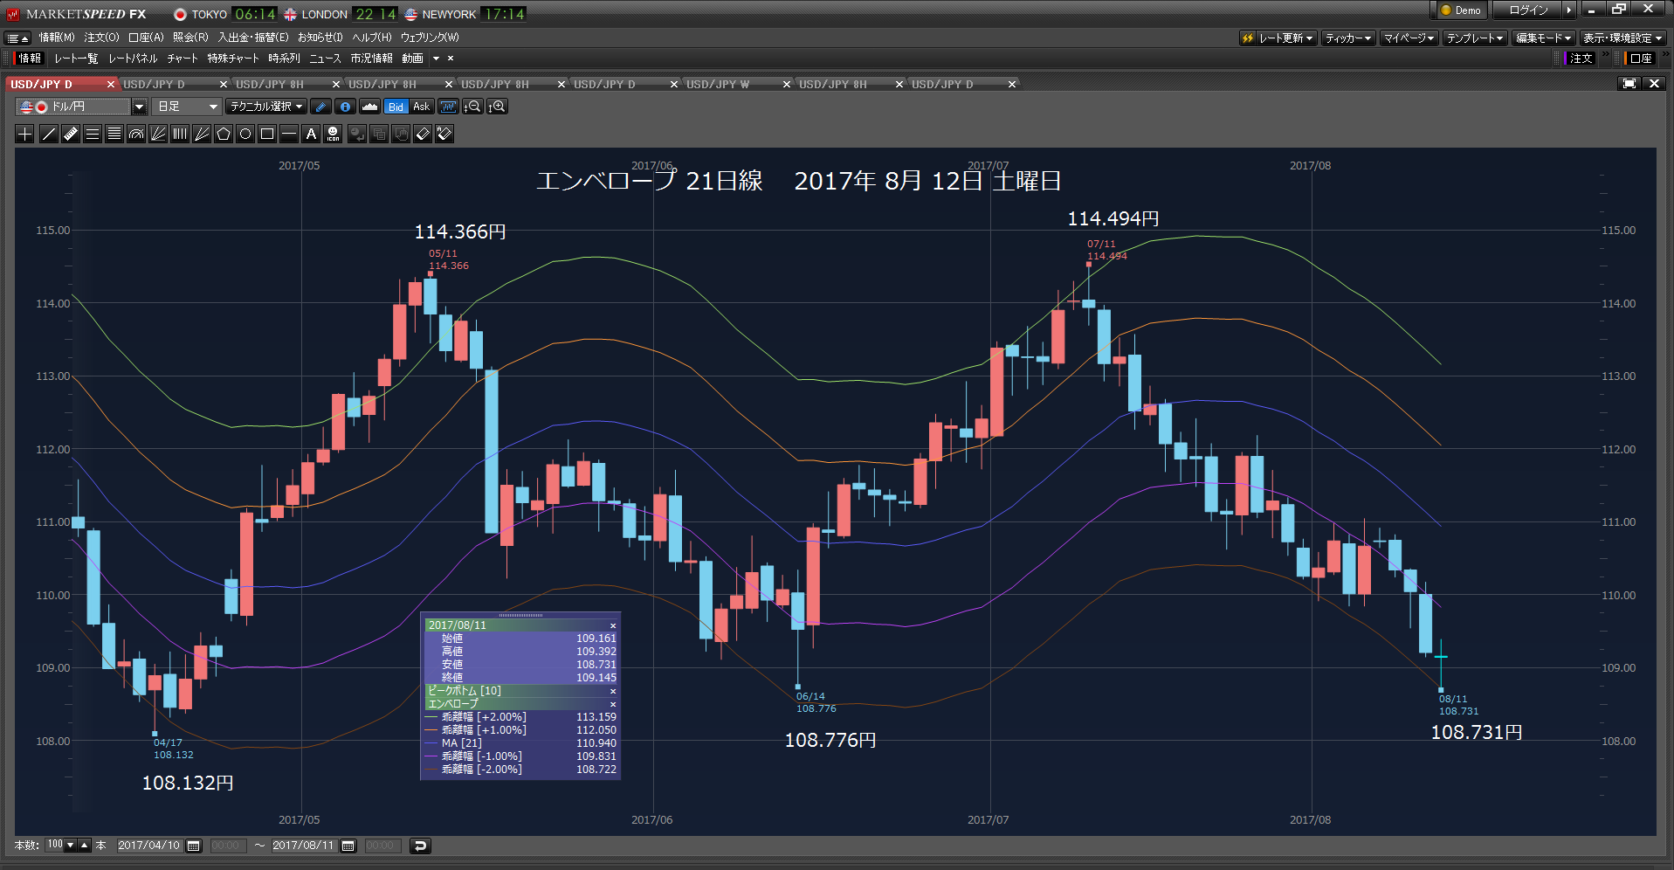Select the crosshair cursor tool

25,134
